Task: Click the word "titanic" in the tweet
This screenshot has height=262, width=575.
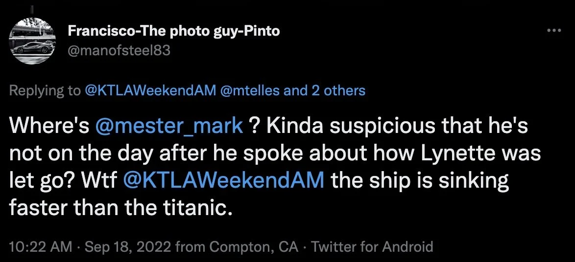Action: 197,209
